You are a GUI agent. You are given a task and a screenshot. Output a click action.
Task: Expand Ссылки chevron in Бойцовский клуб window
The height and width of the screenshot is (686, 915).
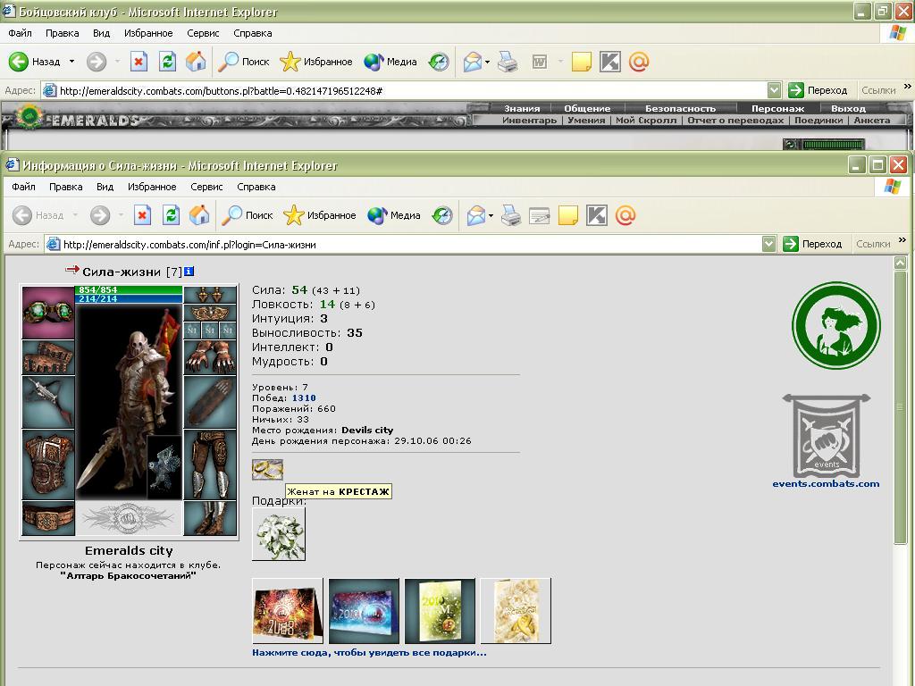pyautogui.click(x=908, y=87)
